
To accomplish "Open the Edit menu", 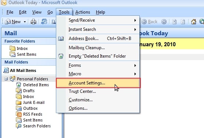I will [23, 12].
